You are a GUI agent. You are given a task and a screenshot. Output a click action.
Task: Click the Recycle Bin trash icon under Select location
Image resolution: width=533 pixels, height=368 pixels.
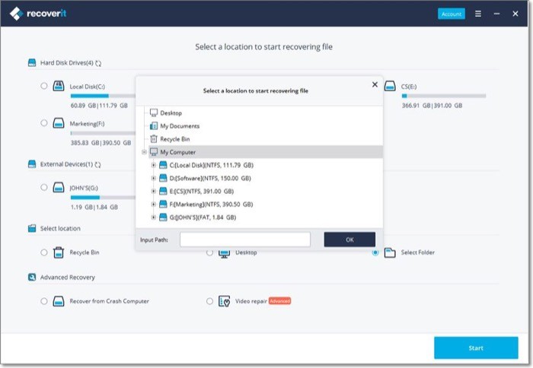pyautogui.click(x=59, y=252)
